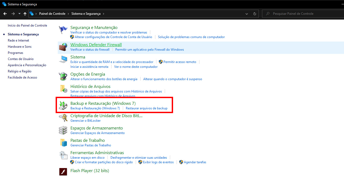Go to Programas in the left sidebar
This screenshot has width=344, height=193.
[x=15, y=53]
